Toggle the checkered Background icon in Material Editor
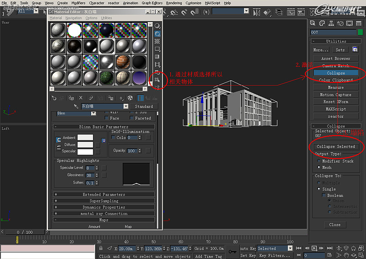The image size is (366, 259). tap(157, 41)
